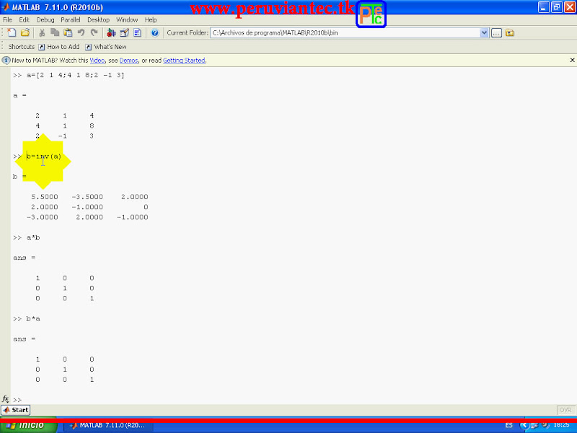This screenshot has width=577, height=433.
Task: Open the What's New shortcut
Action: tap(106, 47)
